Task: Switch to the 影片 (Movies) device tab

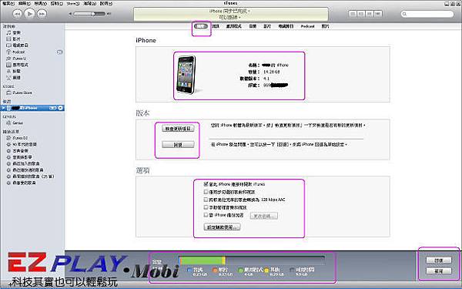Action: 267,26
